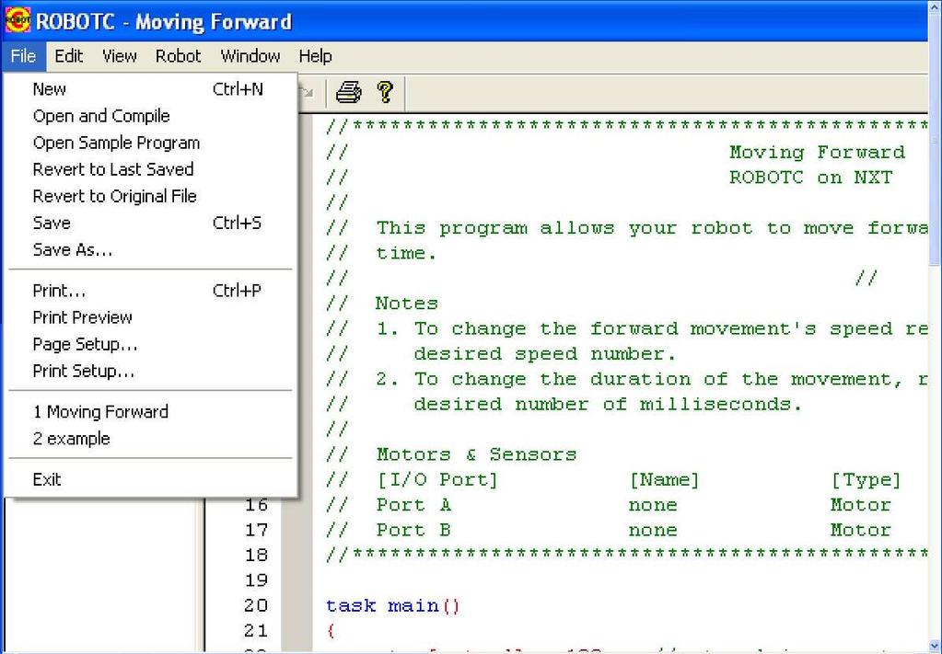
Task: Click 'desired speed number.' comment text
Action: pos(545,354)
